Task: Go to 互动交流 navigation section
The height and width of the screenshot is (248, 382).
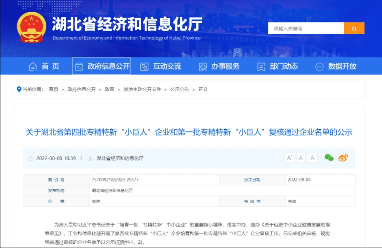Action: pos(161,66)
